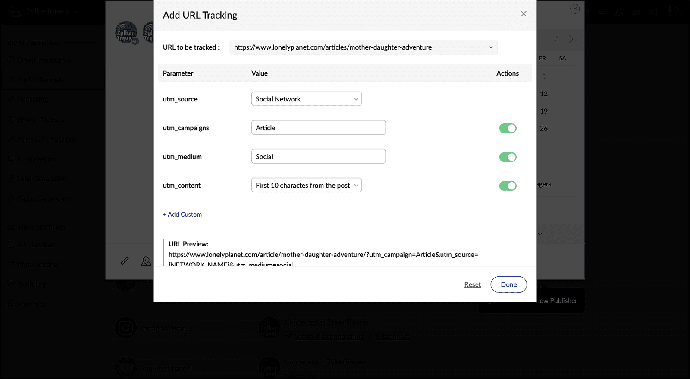
Task: Click the Zylker Travel avatar in background
Action: point(126,33)
